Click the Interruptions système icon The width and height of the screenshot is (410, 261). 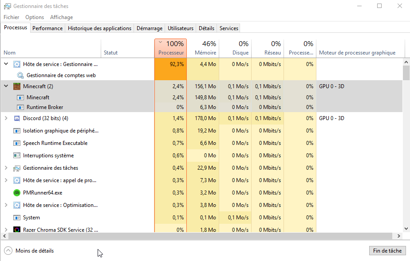point(17,156)
